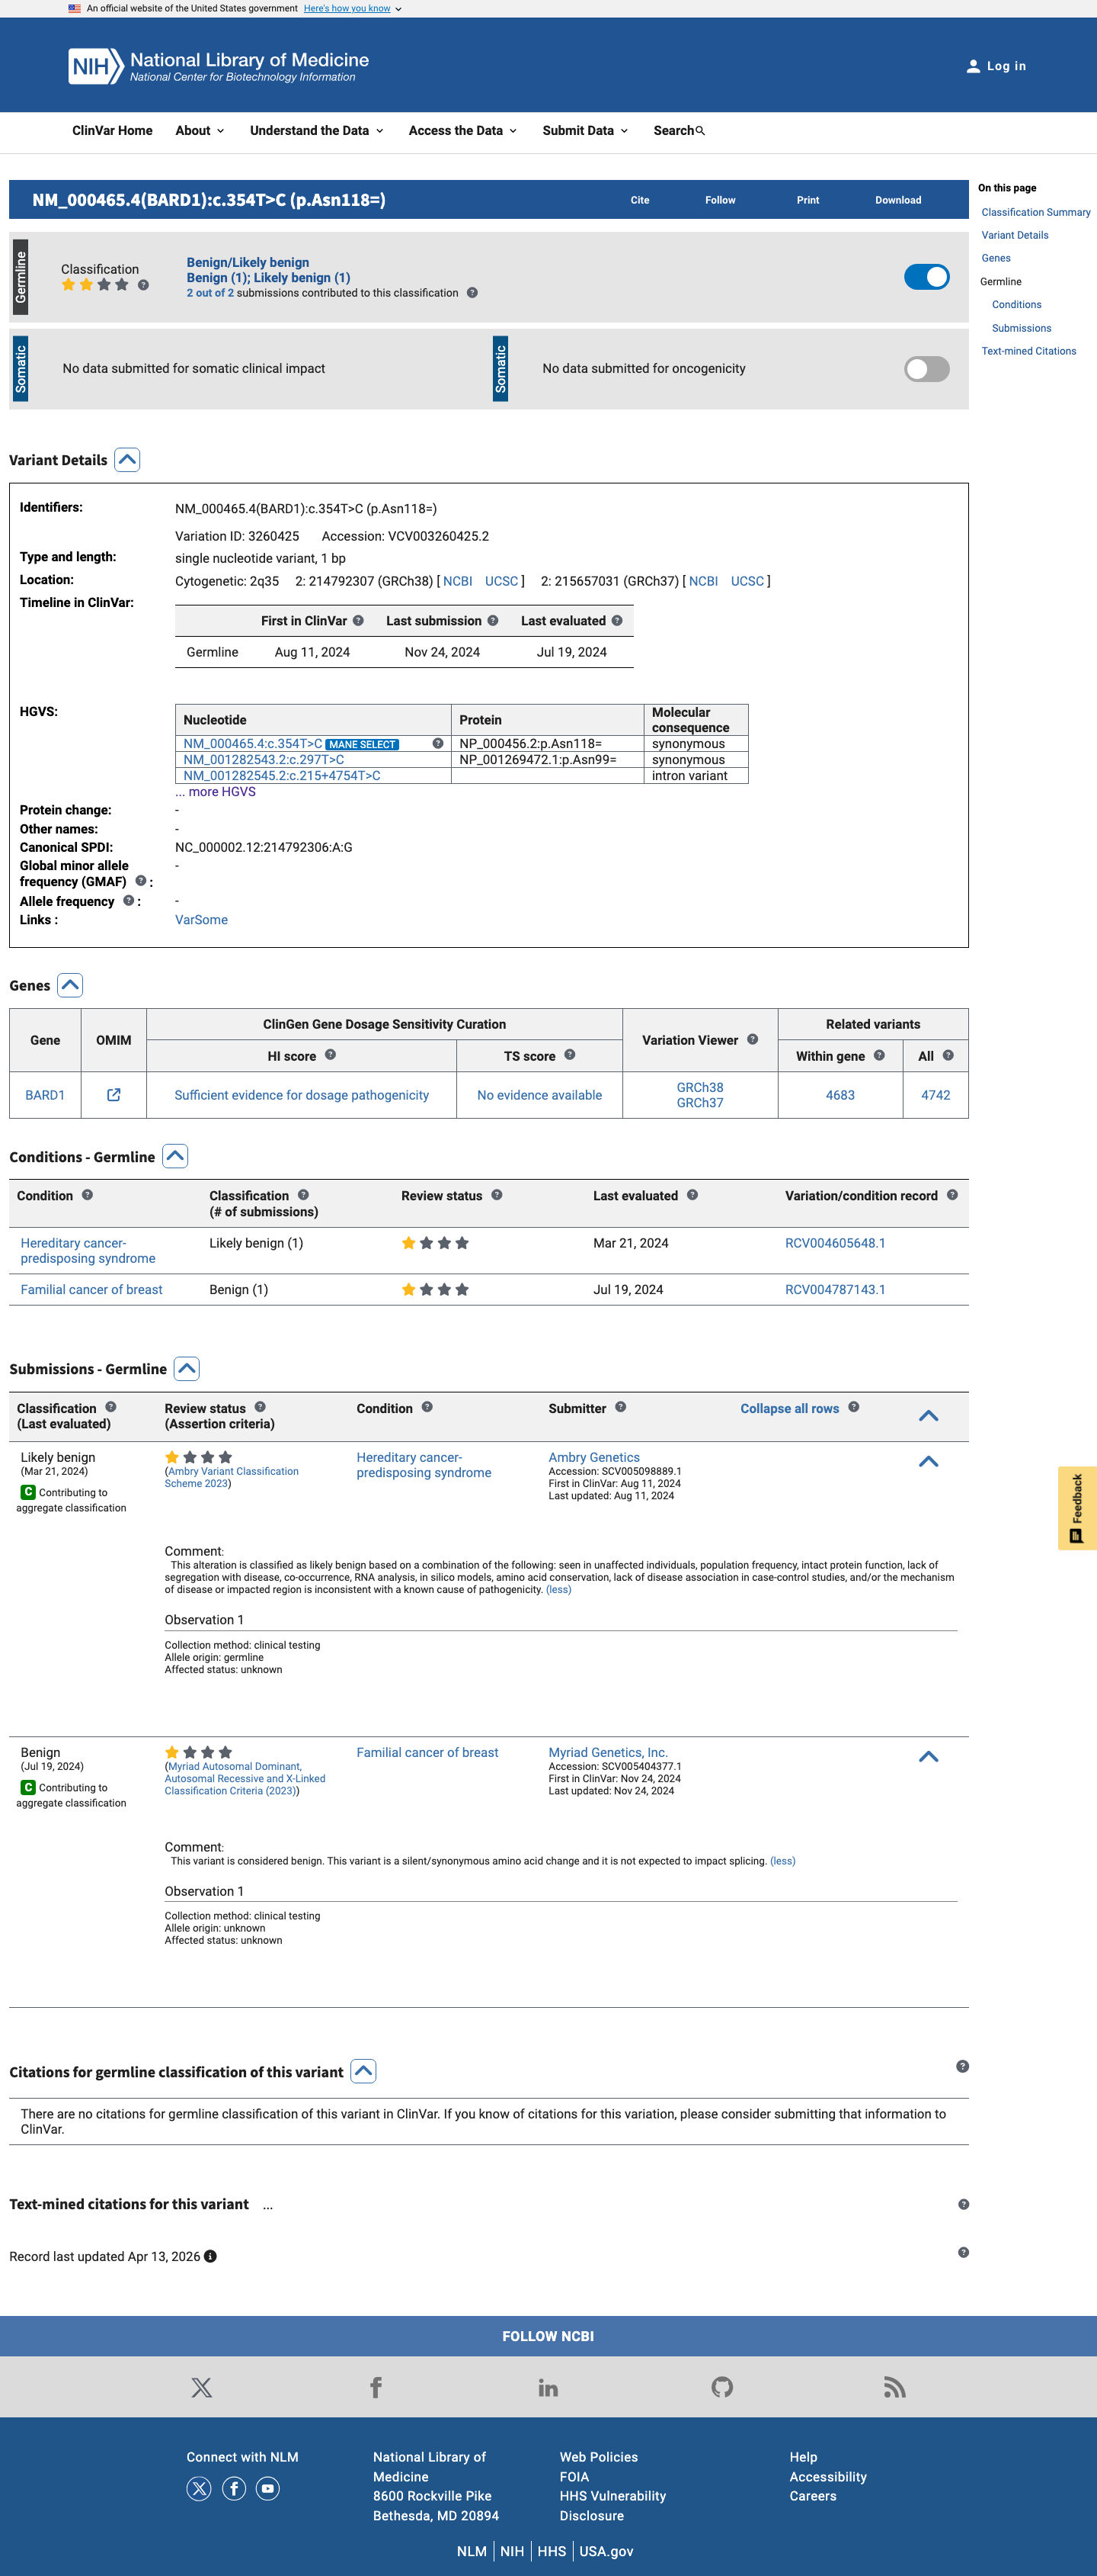The height and width of the screenshot is (2576, 1097).
Task: Open NLM X icon under Connect with NLM
Action: tap(199, 2488)
